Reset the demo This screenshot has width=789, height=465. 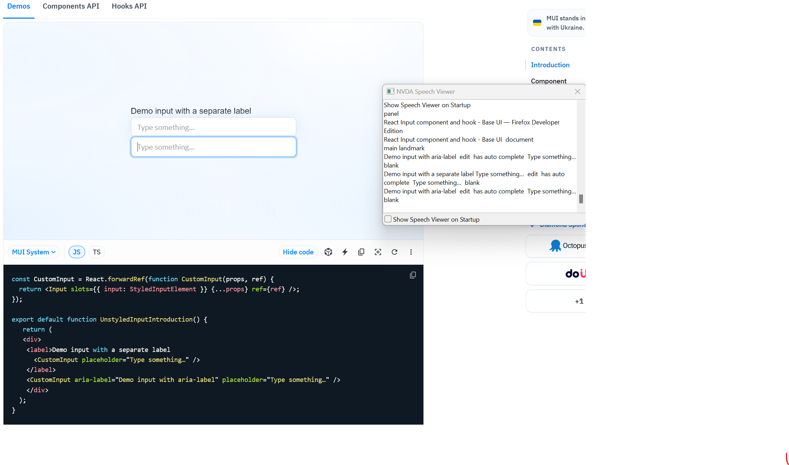point(394,252)
